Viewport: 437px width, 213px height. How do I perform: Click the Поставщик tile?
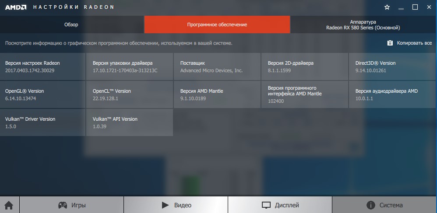(x=217, y=66)
